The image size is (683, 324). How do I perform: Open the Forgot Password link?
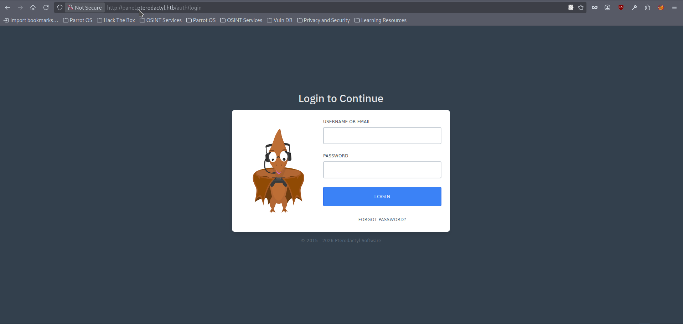point(382,220)
